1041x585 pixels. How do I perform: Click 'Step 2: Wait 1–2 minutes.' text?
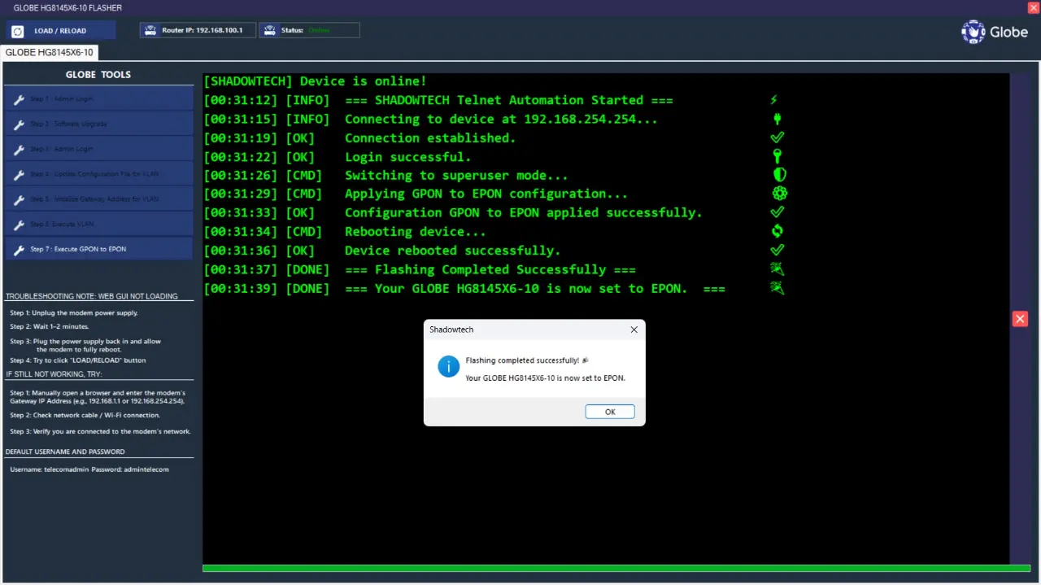(50, 327)
